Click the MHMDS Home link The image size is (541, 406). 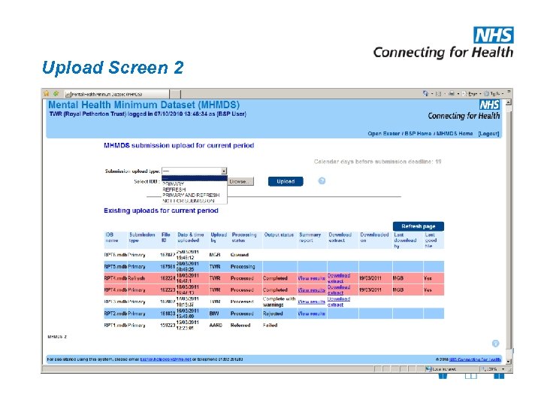[x=455, y=134]
